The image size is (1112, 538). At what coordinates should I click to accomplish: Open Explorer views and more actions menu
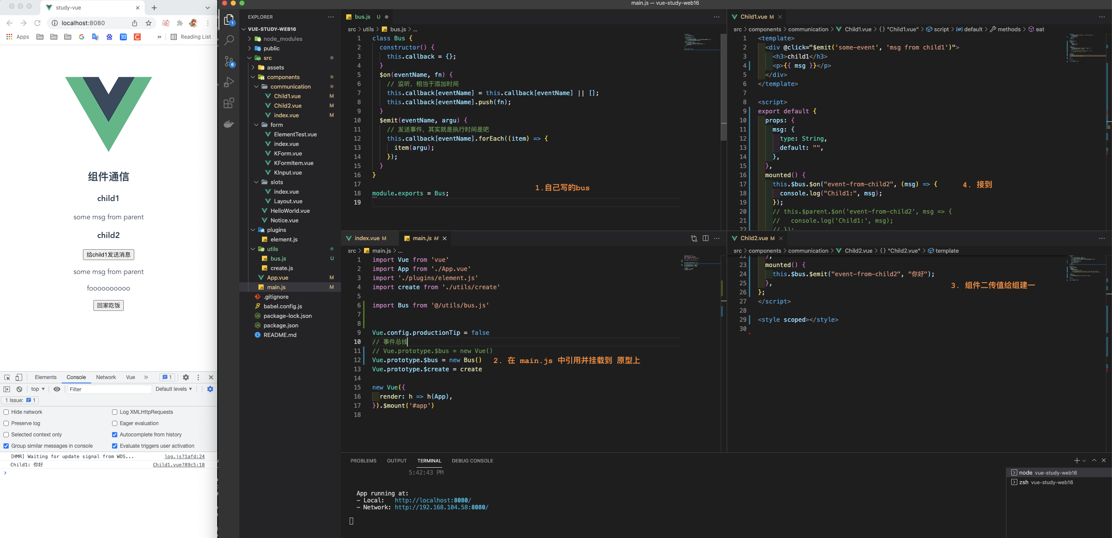[x=331, y=17]
